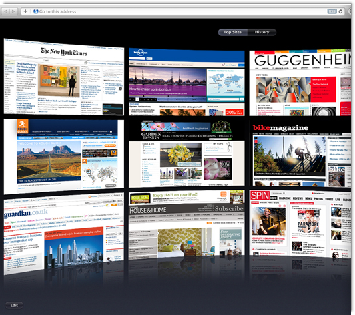Open the Rough Guides site thumbnail
Image resolution: width=355 pixels, height=315 pixels.
tap(64, 157)
